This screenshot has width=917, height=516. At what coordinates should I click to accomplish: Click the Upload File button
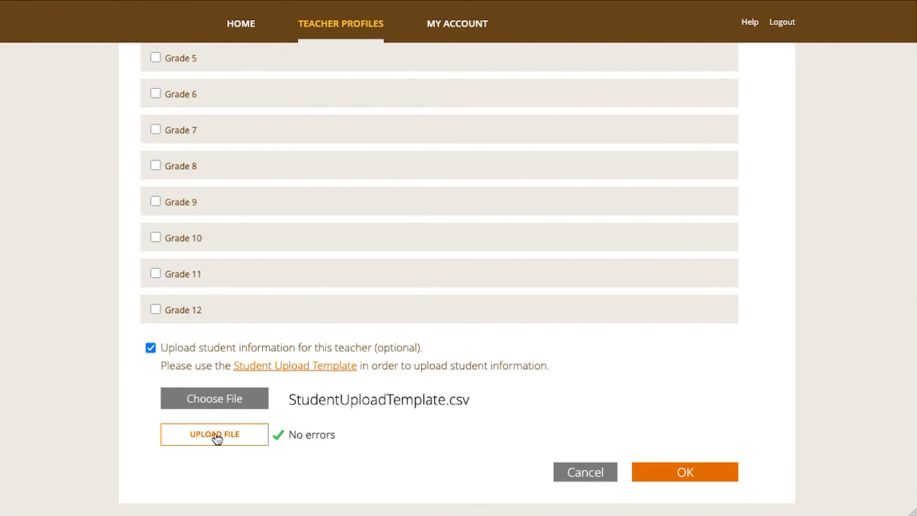[214, 434]
